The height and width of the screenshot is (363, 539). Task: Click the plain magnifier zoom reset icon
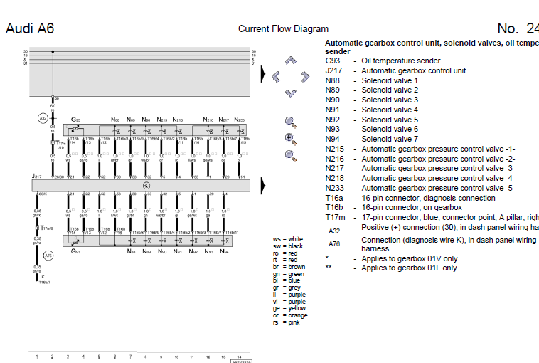291,122
